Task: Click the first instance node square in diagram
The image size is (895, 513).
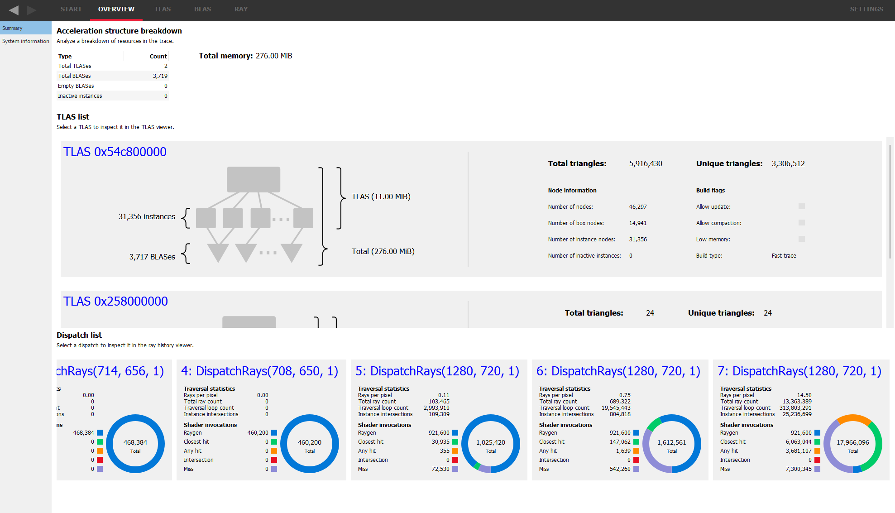Action: tap(206, 218)
